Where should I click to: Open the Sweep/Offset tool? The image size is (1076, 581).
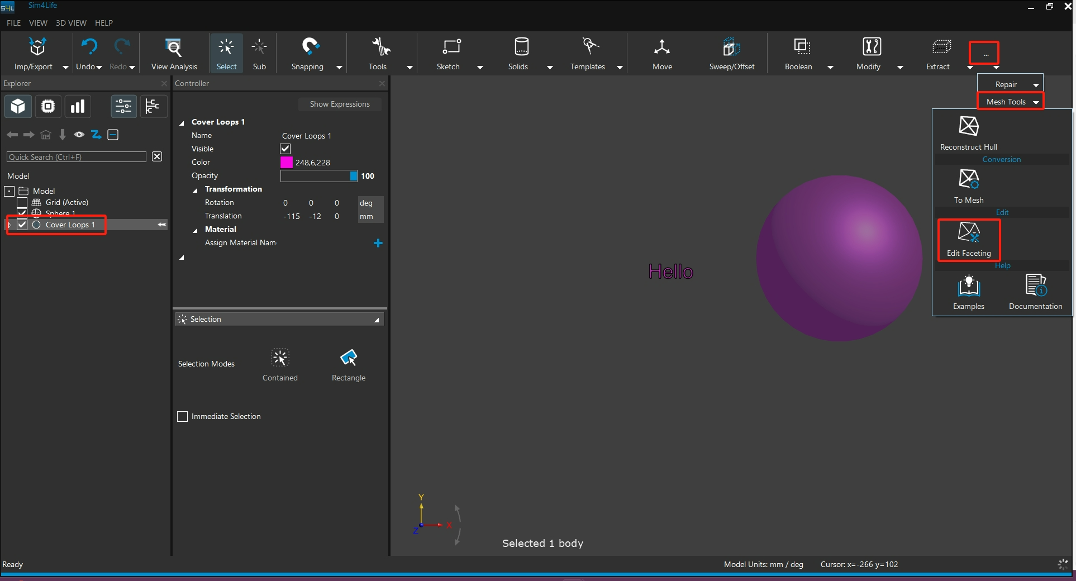pos(731,47)
